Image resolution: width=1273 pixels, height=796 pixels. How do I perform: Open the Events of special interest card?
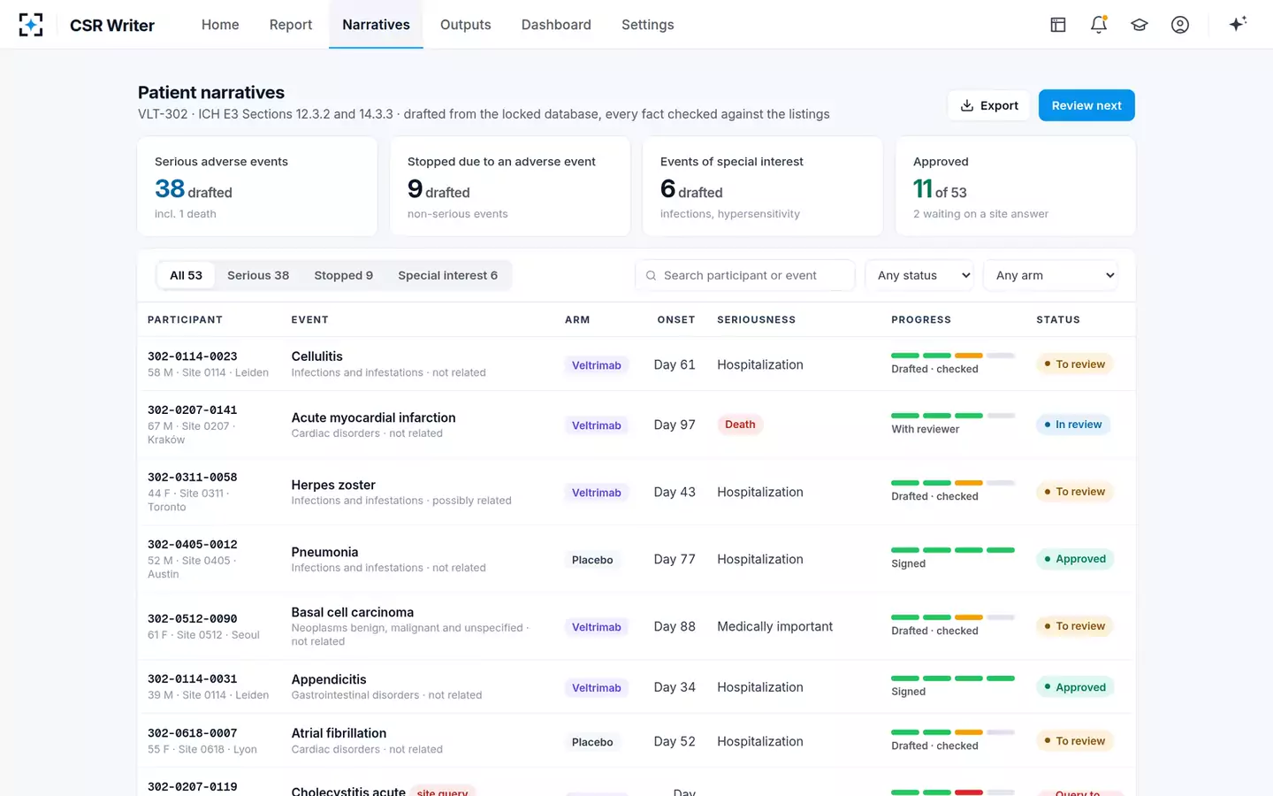coord(763,187)
